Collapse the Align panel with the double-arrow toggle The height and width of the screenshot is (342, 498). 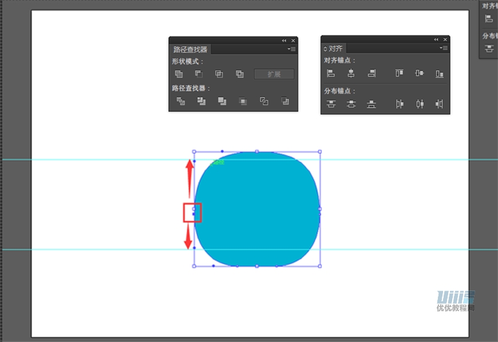click(436, 39)
